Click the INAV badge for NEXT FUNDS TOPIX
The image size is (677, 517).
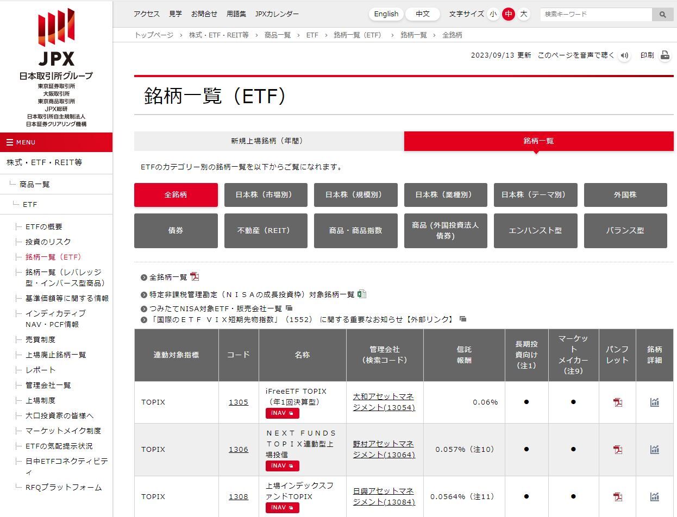[282, 466]
